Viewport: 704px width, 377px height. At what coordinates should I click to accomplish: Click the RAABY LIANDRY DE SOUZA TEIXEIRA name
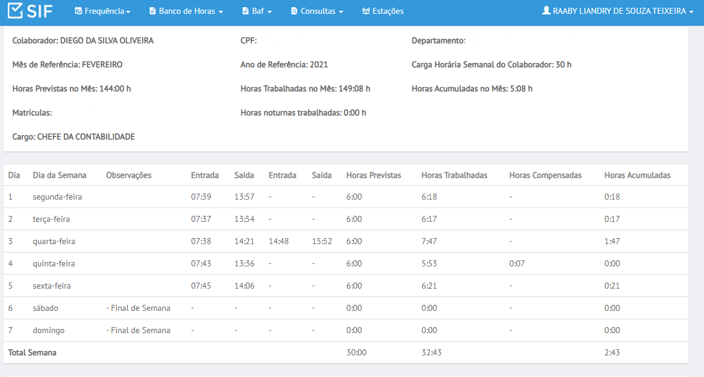(x=620, y=11)
